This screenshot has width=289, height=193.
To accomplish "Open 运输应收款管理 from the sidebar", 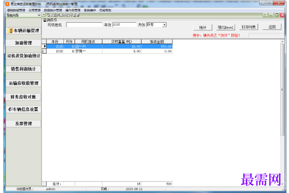I will [x=24, y=83].
